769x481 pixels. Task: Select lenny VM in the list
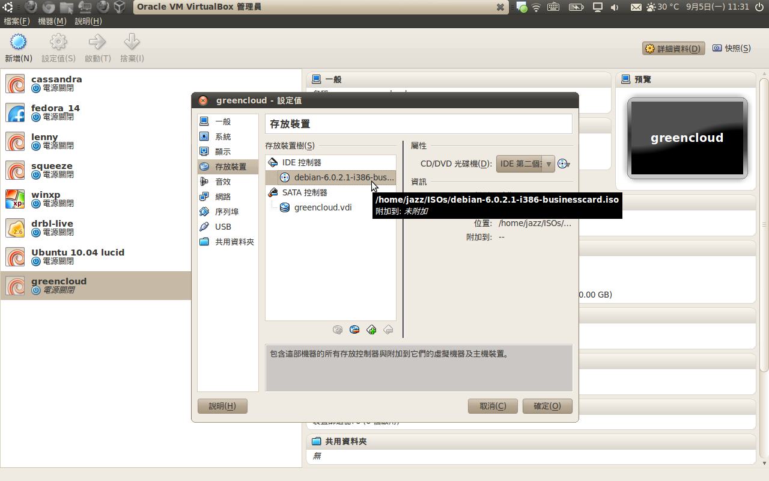tap(151, 141)
